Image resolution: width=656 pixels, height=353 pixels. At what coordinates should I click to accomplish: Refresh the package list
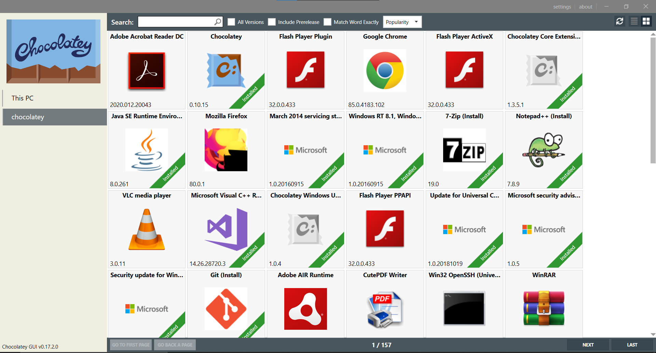pyautogui.click(x=620, y=22)
